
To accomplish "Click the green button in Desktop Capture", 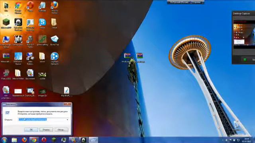I will point(245,60).
